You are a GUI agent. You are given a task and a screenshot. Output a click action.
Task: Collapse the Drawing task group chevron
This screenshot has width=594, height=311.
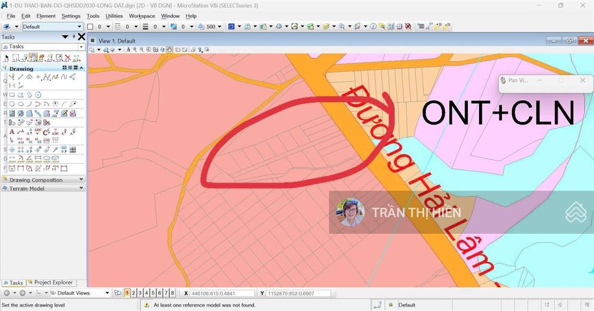(81, 68)
